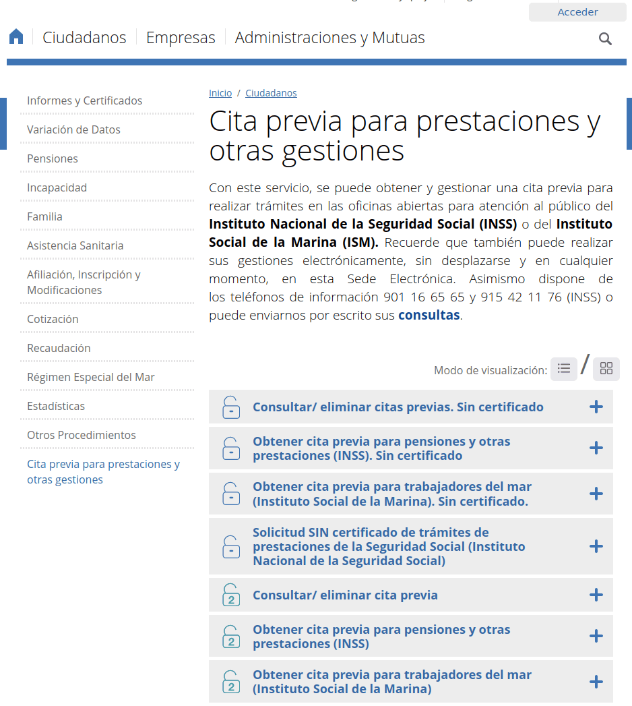The image size is (632, 706).
Task: Click bold text 'Instituto Nacional de la Seguridad Social (INSS)'
Action: (x=363, y=225)
